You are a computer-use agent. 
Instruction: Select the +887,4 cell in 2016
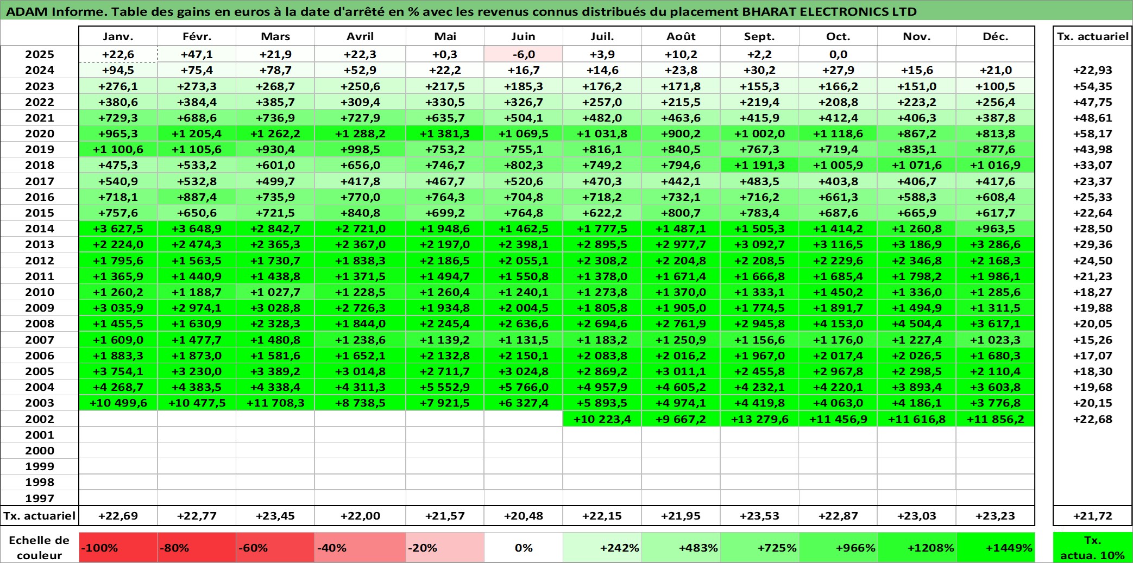point(197,197)
